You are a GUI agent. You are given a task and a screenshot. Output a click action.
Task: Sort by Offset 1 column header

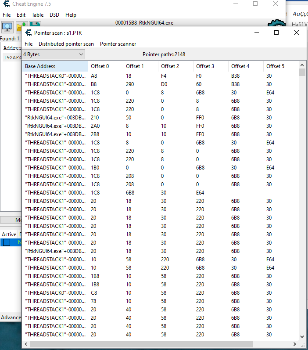(140, 66)
